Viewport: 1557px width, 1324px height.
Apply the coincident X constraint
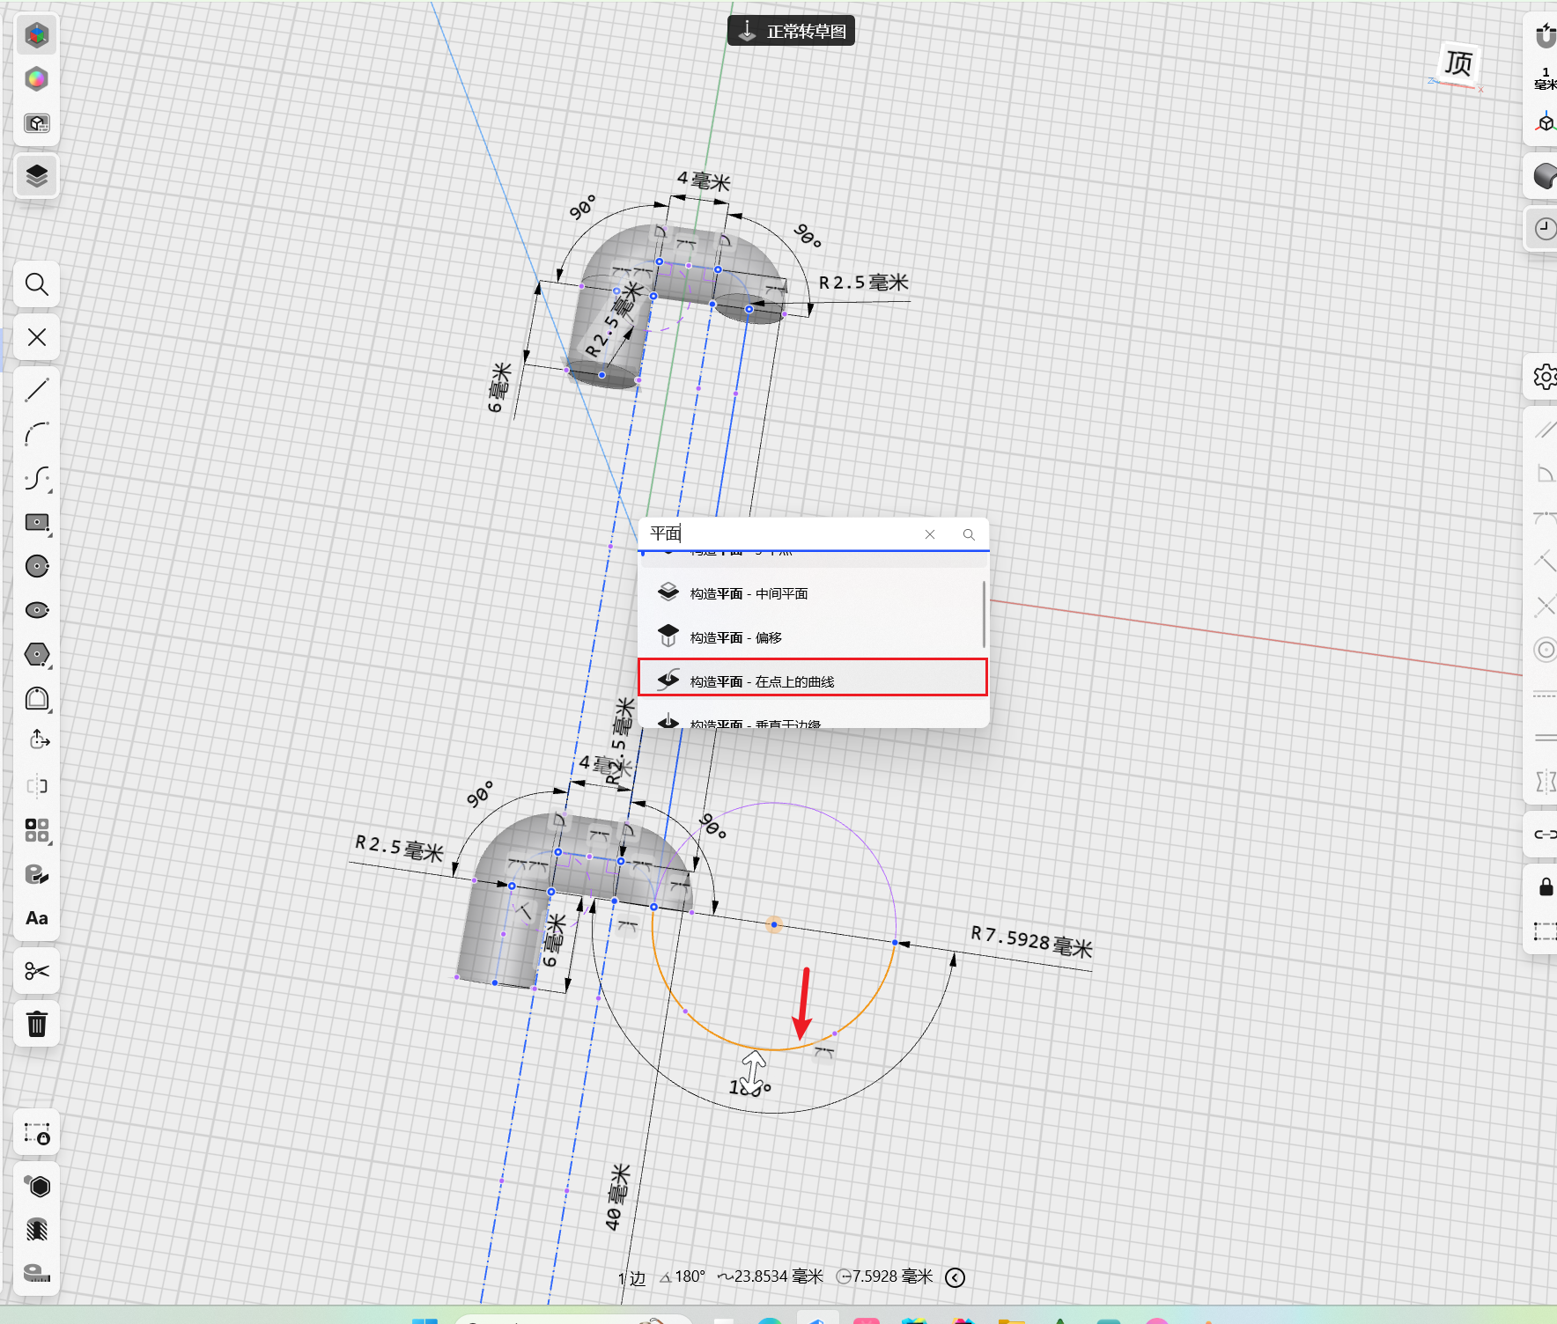click(x=1545, y=606)
